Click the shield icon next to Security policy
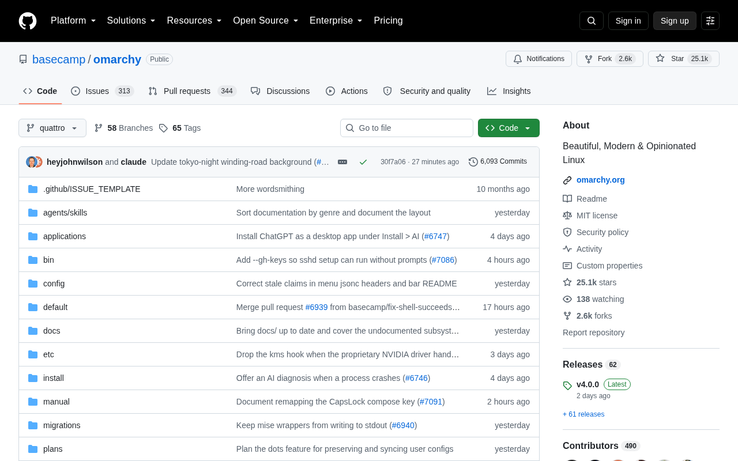738x461 pixels. [567, 232]
